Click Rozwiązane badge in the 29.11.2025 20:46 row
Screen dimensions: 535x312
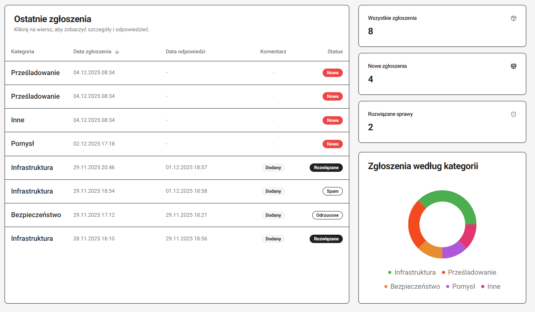326,168
